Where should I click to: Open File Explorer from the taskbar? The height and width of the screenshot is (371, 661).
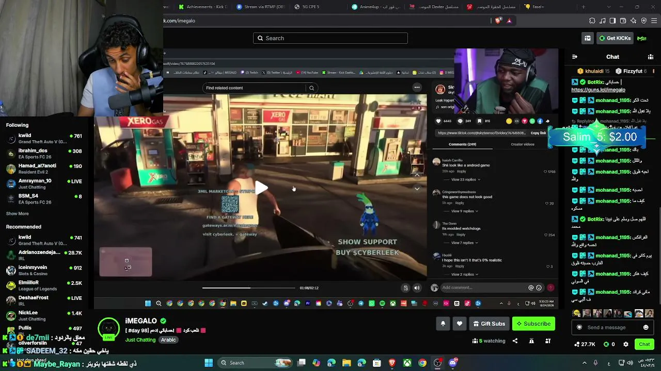point(347,363)
